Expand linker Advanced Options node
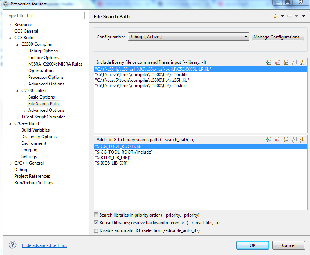 coord(24,111)
